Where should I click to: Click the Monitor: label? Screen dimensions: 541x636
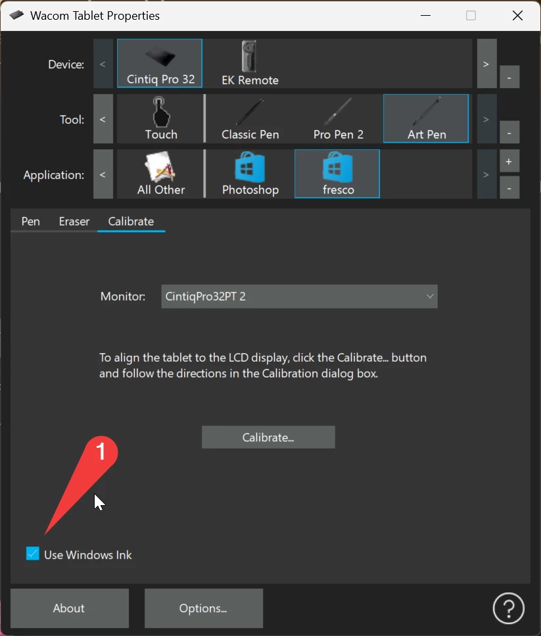tap(123, 297)
